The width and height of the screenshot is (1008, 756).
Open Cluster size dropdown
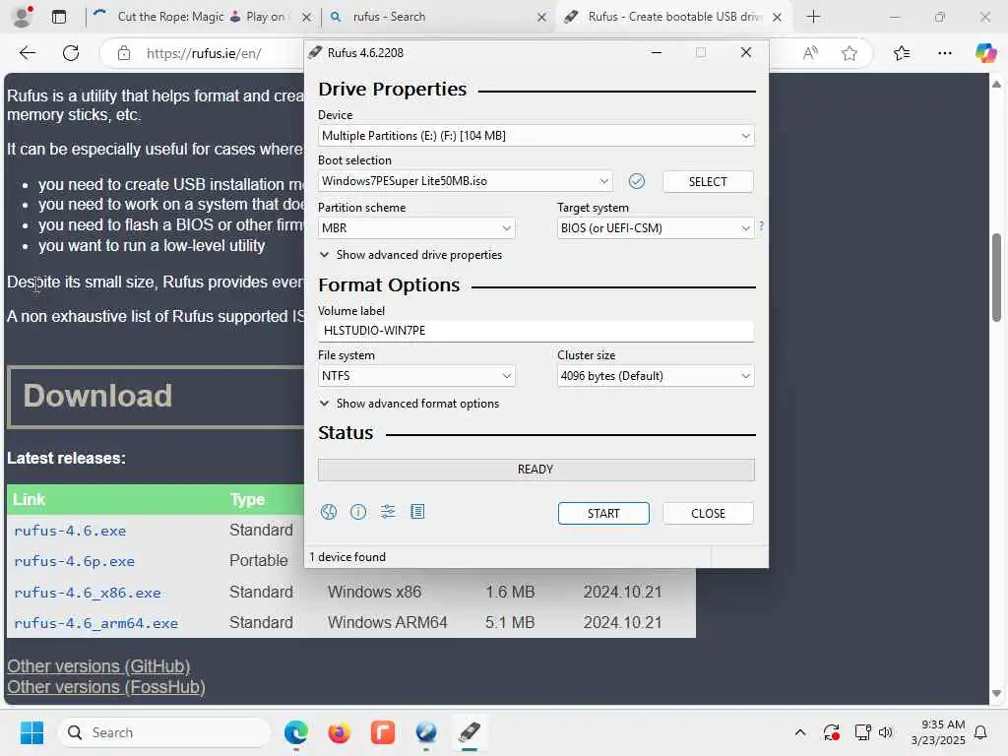(656, 376)
